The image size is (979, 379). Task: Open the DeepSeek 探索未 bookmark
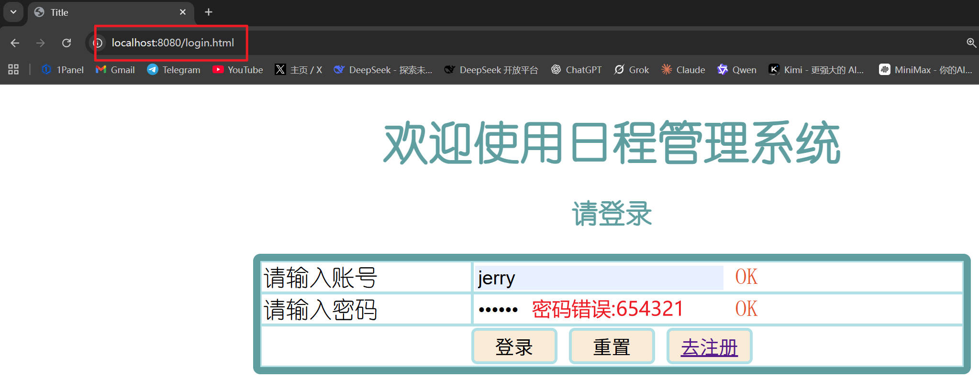(x=383, y=70)
